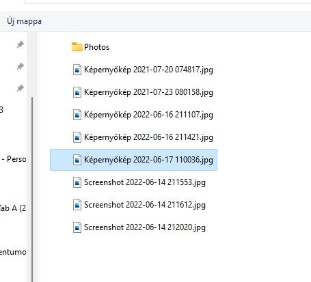The height and width of the screenshot is (282, 311).
Task: Click the Új mappa button
Action: 24,21
